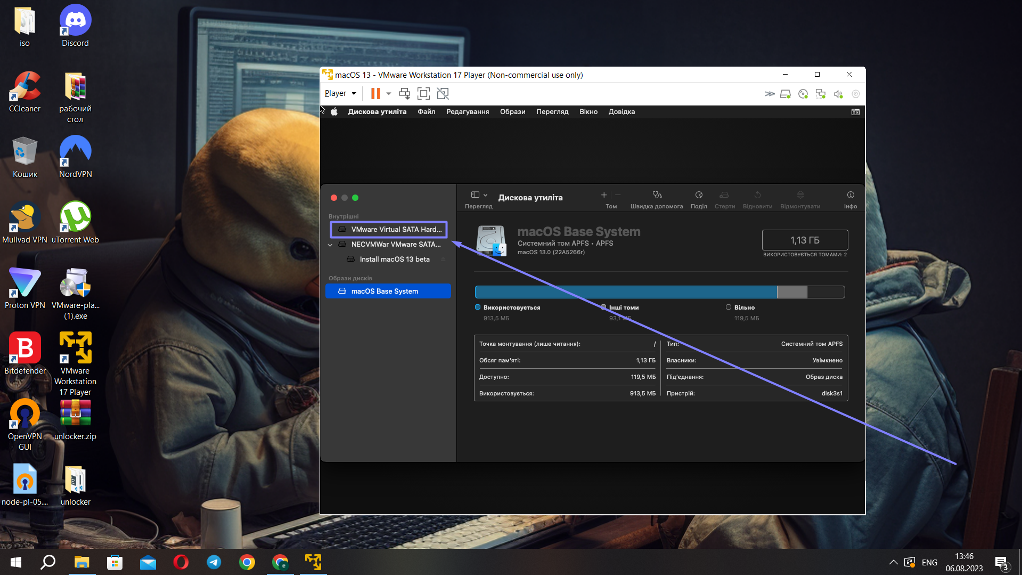
Task: Open the Дискова утиліта application menu
Action: 377,112
